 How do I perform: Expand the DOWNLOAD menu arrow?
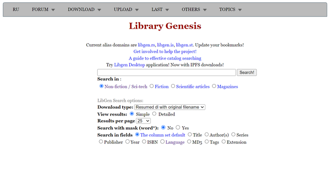[99, 10]
